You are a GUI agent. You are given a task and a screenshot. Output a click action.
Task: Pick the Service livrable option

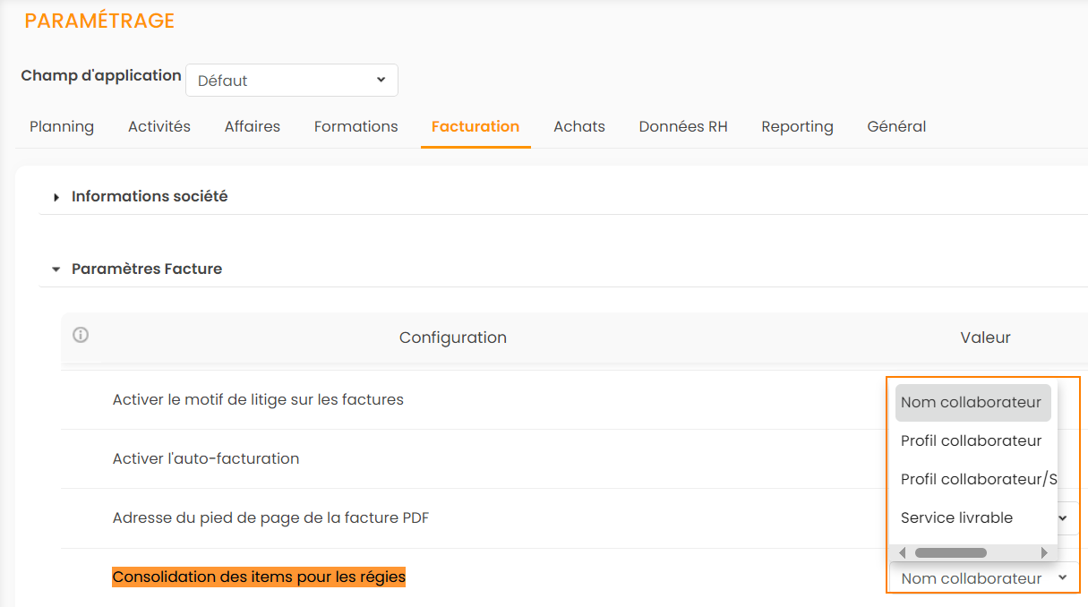[x=956, y=517]
